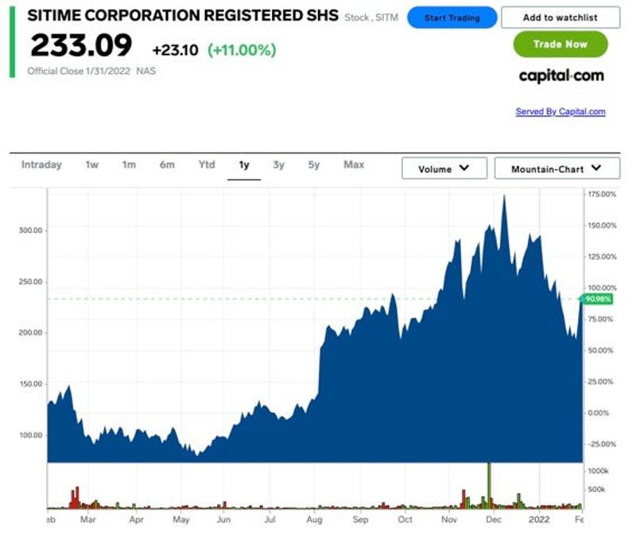The image size is (636, 550).
Task: Click the +23.10 price change value
Action: 175,50
